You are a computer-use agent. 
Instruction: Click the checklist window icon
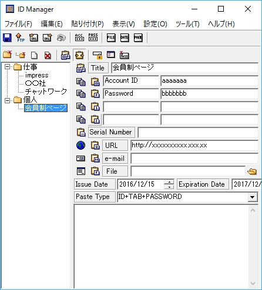[x=111, y=55]
